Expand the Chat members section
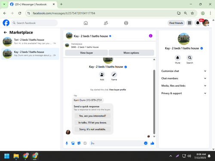Viewport: 215px width, 161px height. point(184,78)
